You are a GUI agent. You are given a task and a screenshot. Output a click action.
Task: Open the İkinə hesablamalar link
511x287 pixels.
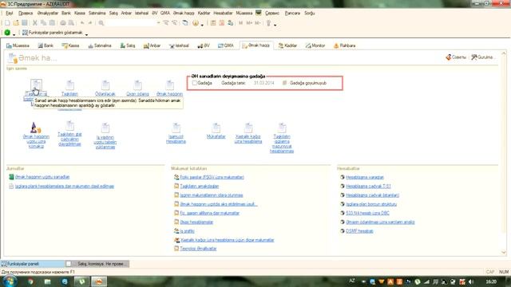(196, 222)
